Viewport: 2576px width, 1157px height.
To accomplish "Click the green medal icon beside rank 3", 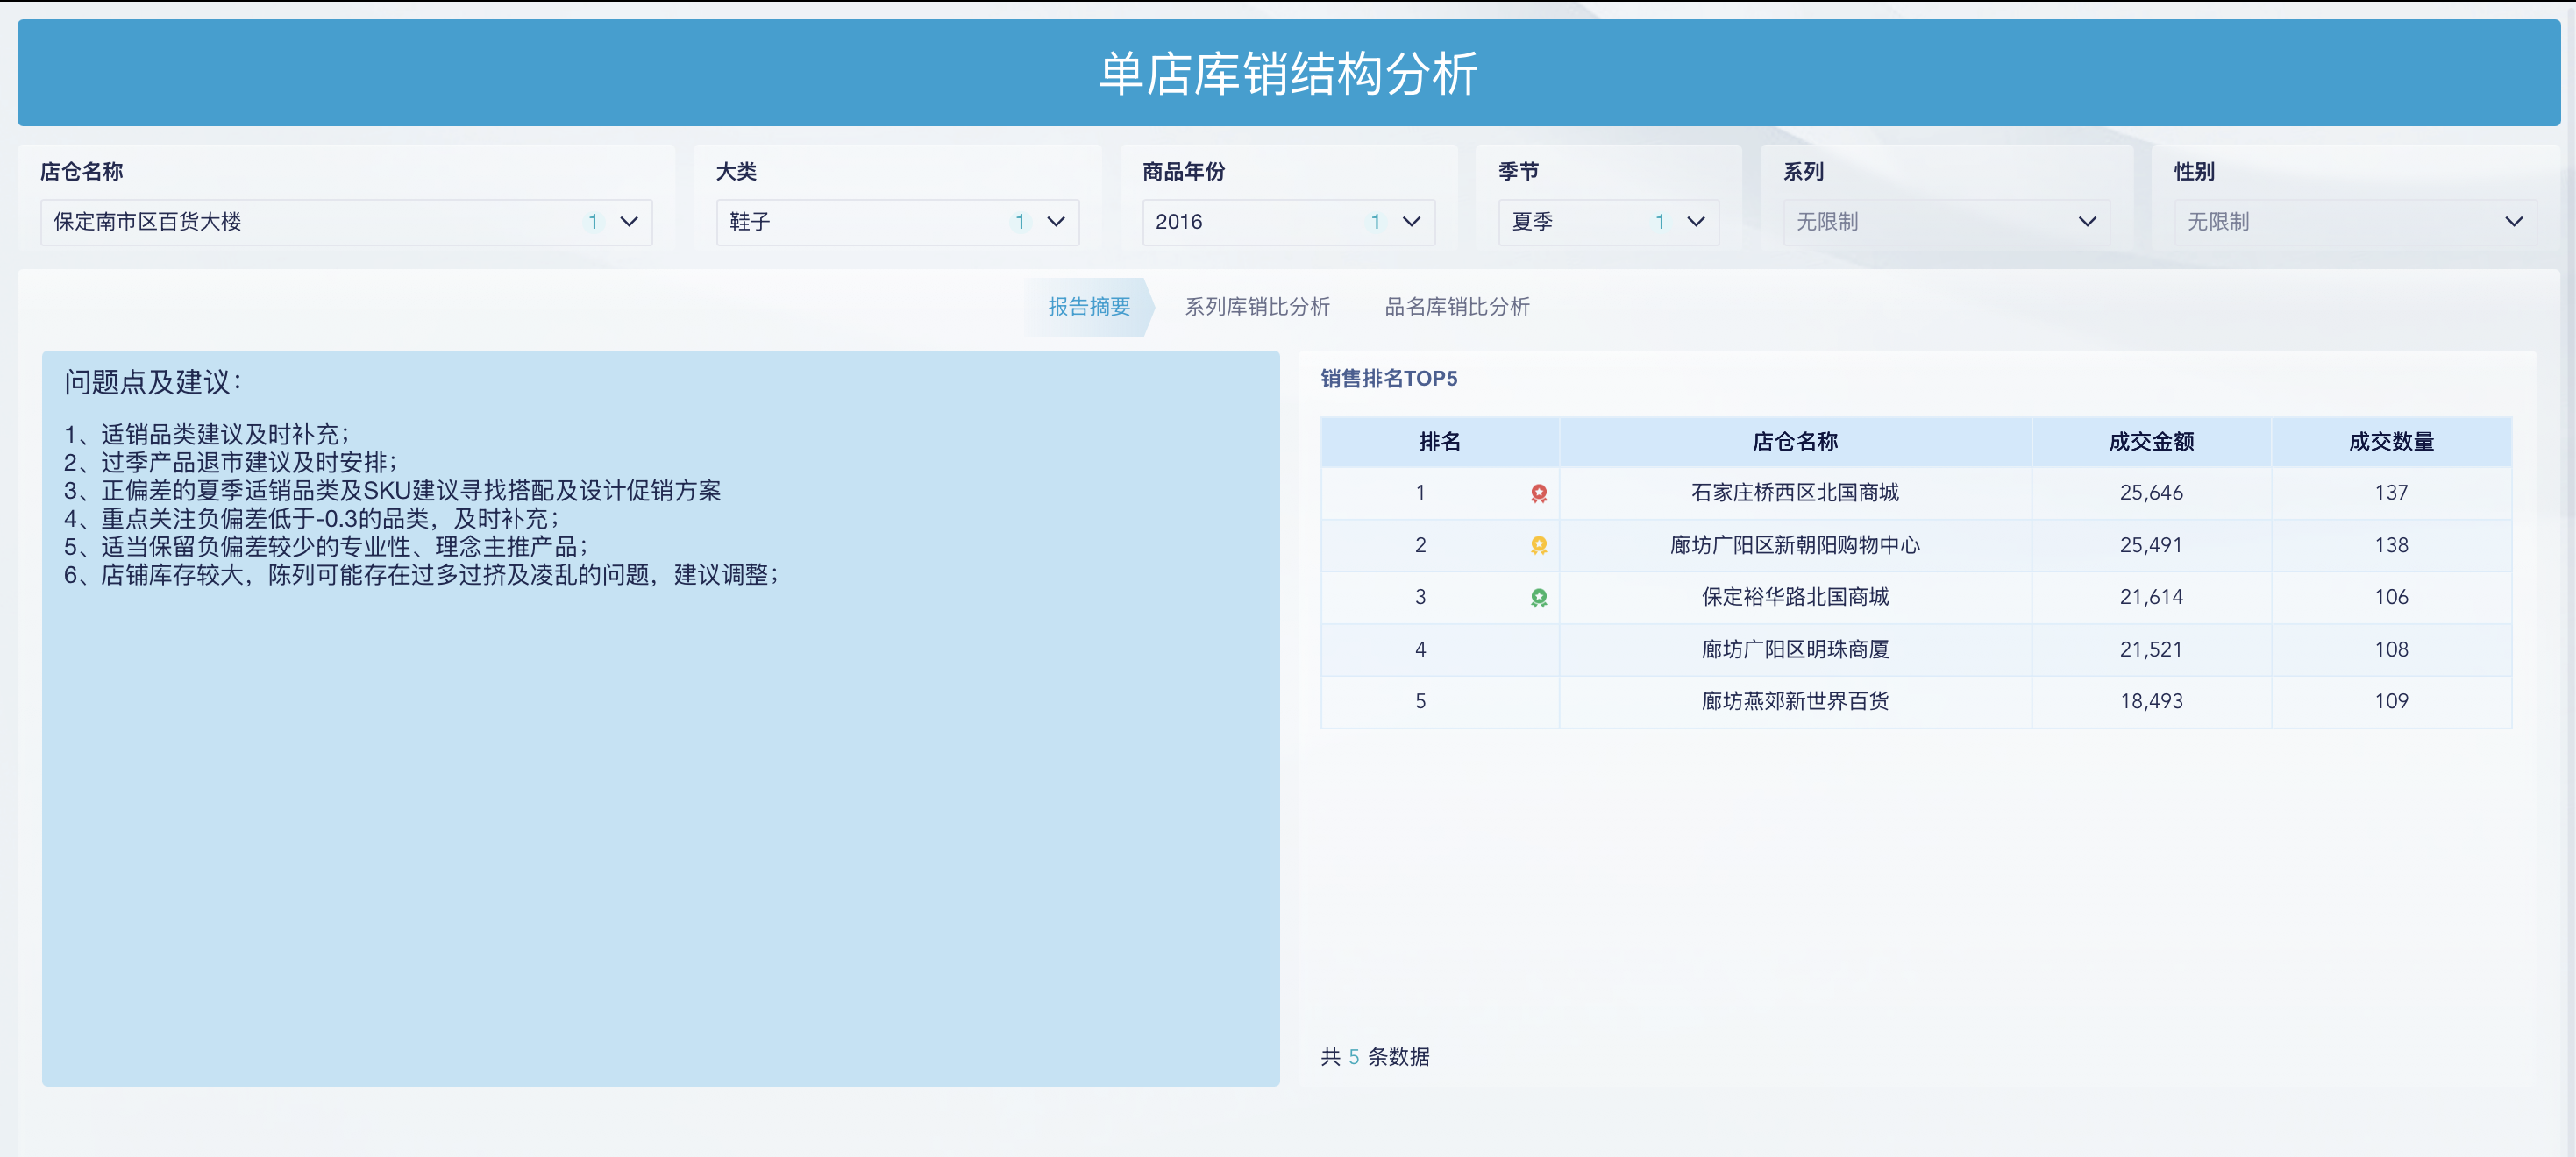I will (1538, 597).
